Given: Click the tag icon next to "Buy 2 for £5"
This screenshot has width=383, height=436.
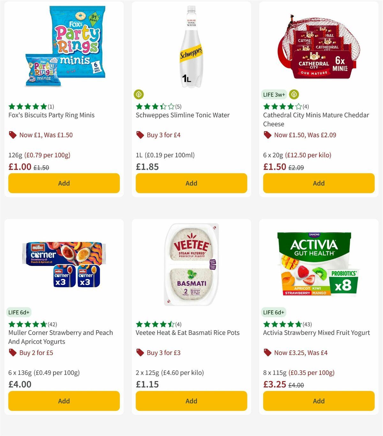Looking at the screenshot, I should tap(12, 353).
